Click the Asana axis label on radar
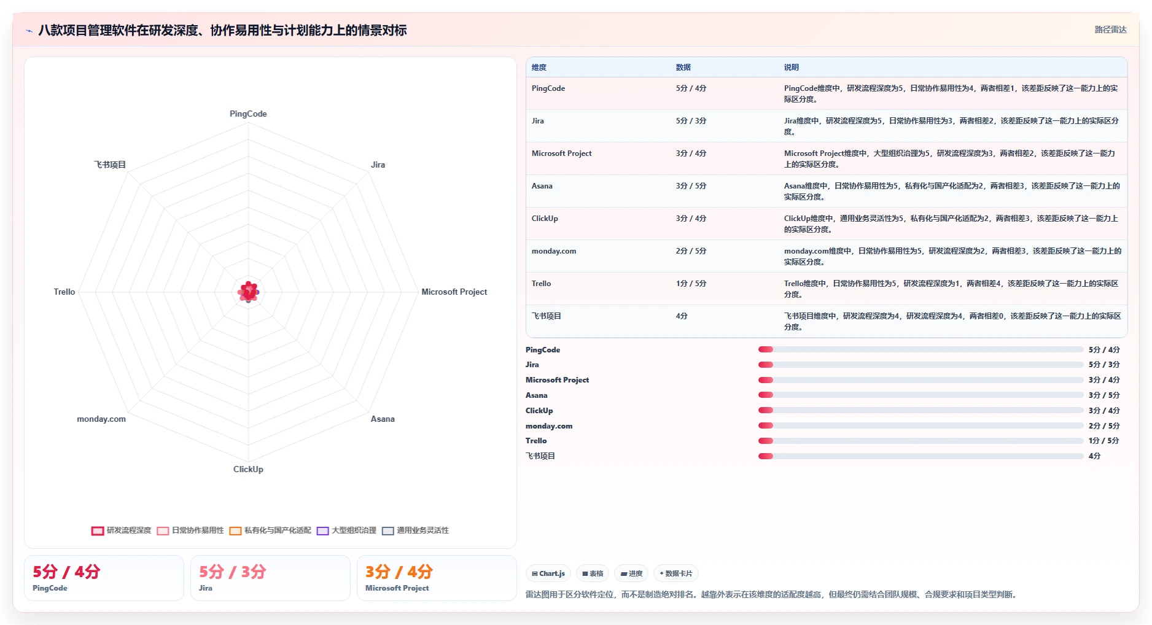Screen dimensions: 1152x625 (x=383, y=419)
